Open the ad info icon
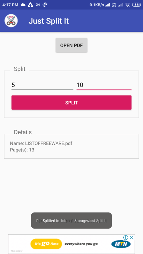143x254 pixels. click(x=126, y=237)
